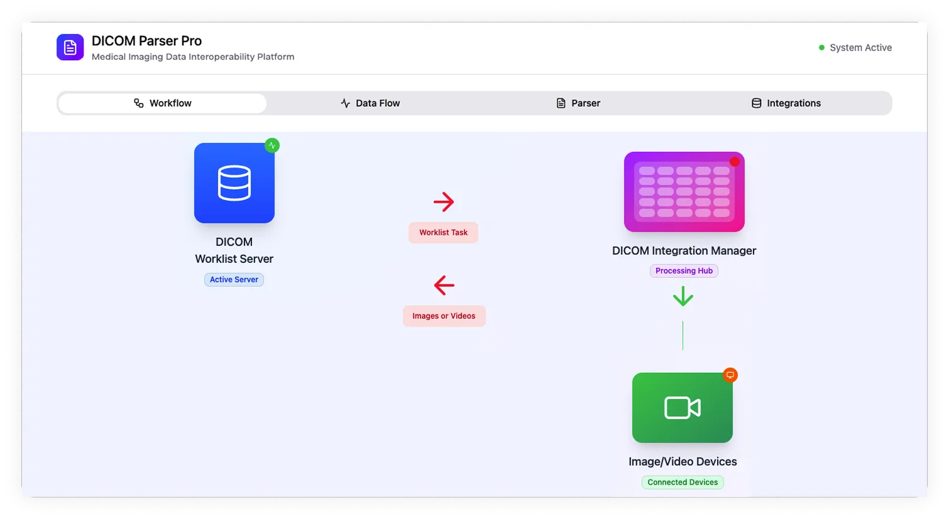Click the Worklist Task label
This screenshot has height=519, width=949.
(x=443, y=233)
